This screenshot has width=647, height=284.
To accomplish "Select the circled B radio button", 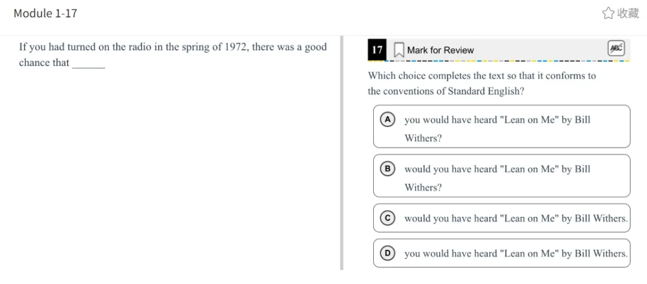I will tap(388, 169).
